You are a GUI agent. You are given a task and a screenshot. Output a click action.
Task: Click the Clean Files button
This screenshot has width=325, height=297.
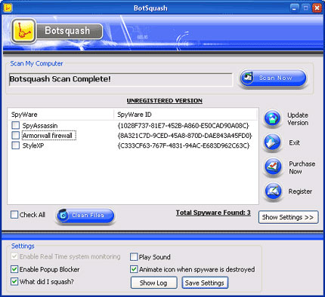point(85,216)
